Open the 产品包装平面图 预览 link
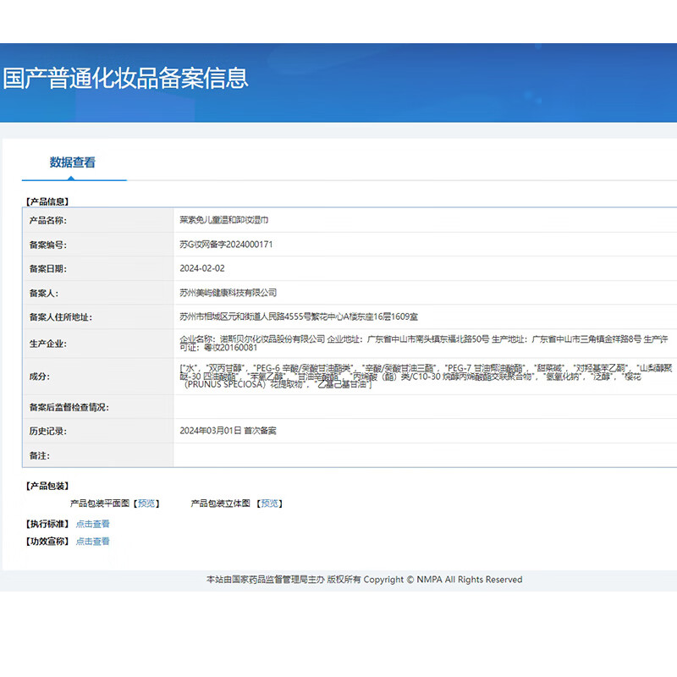The width and height of the screenshot is (677, 677). pyautogui.click(x=146, y=503)
